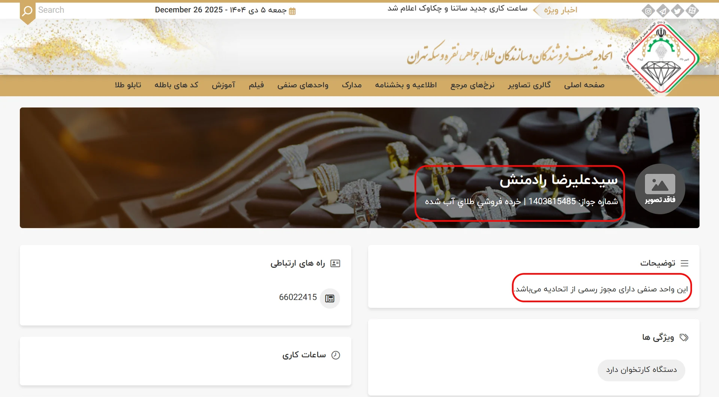The image size is (719, 397).
Task: Click the contact card icon by راه های ارتباطی
Action: coord(335,263)
